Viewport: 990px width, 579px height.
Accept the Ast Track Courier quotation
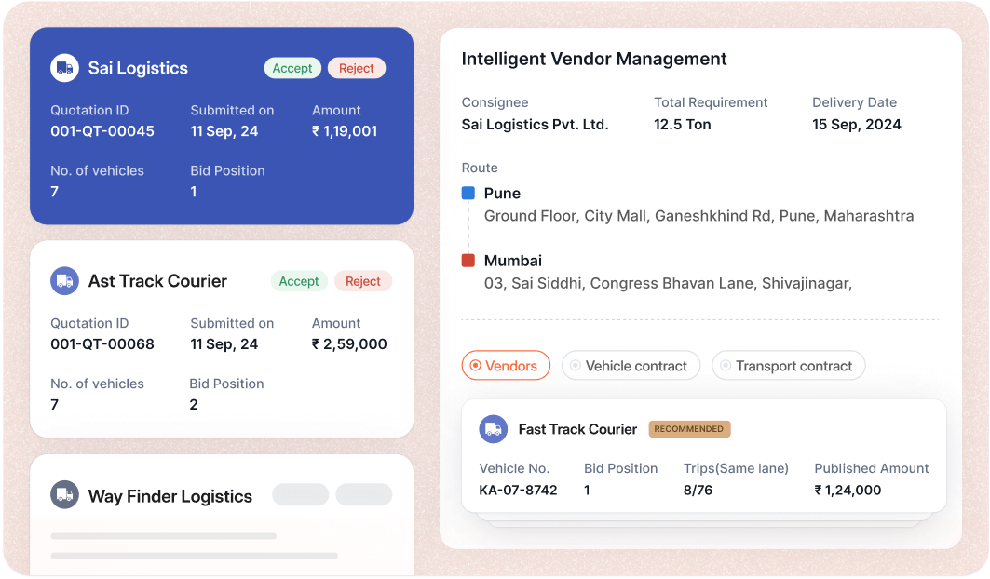point(299,282)
